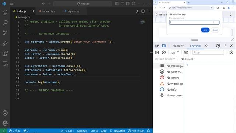Open the Explorer view in VS Code
236x133 pixels.
tap(5, 13)
